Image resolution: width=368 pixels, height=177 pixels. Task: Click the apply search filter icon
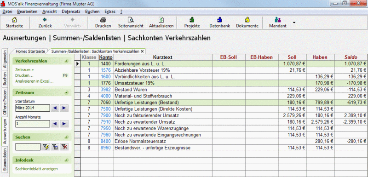46,147
